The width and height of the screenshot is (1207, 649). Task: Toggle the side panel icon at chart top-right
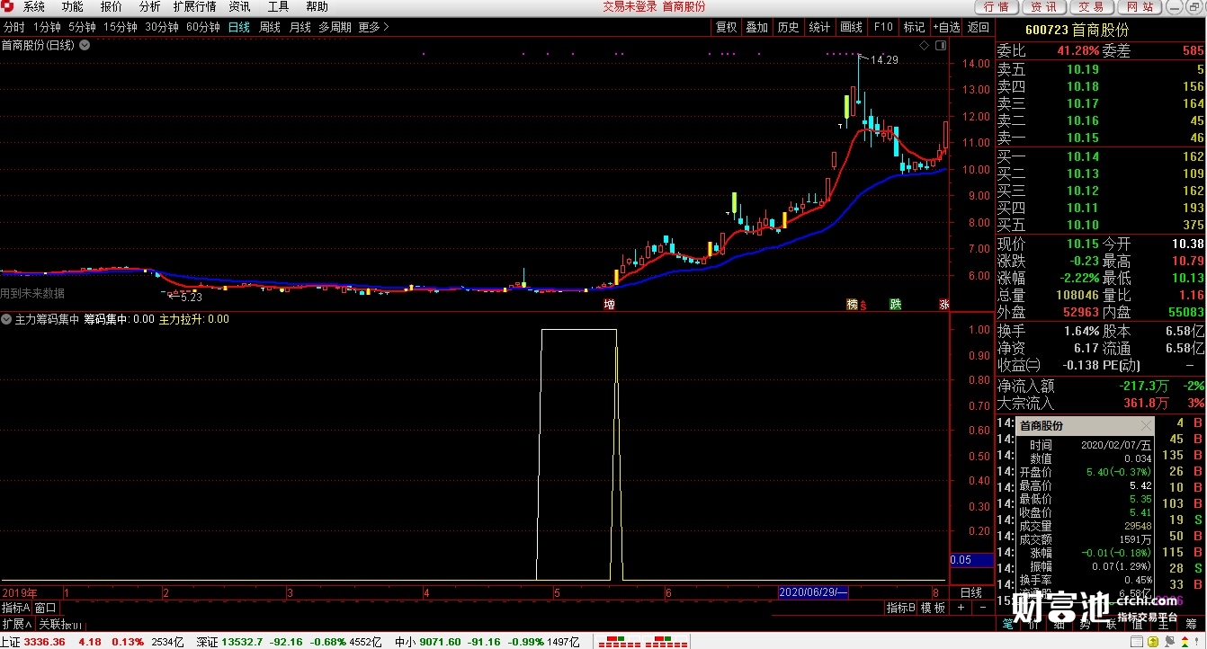point(941,45)
